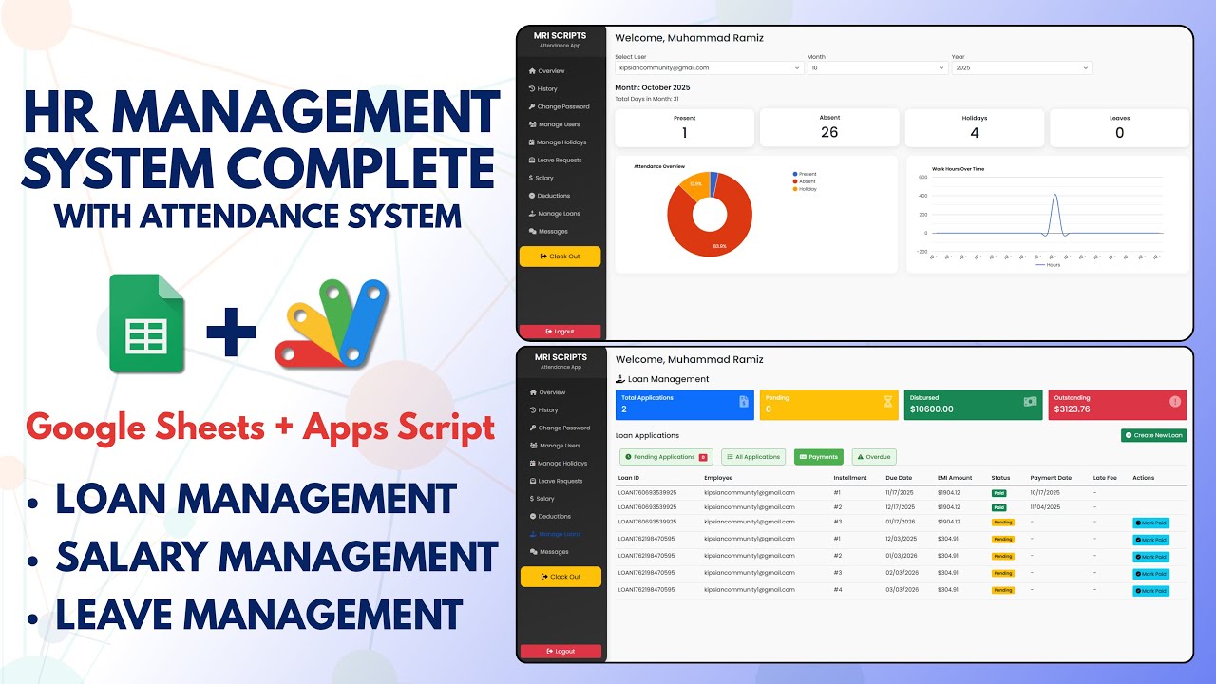
Task: Click Salary dollar icon in Loan Management sidebar
Action: tap(533, 499)
